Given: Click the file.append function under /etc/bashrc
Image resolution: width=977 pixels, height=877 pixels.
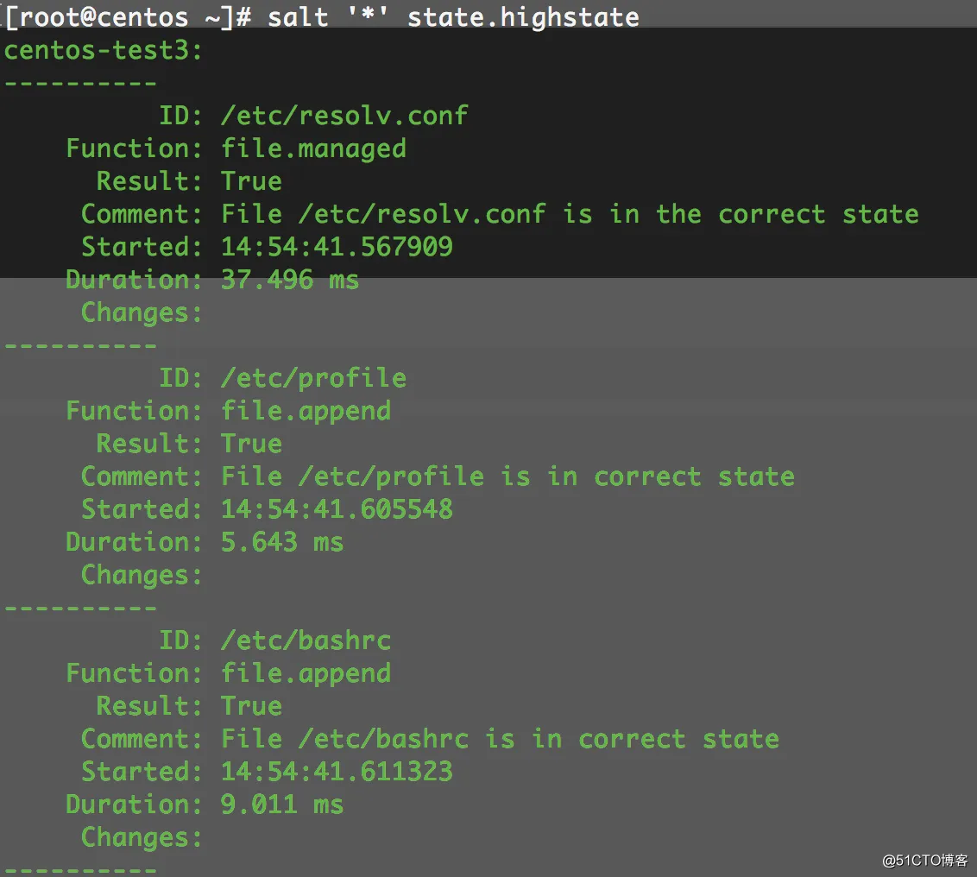Looking at the screenshot, I should click(x=306, y=672).
